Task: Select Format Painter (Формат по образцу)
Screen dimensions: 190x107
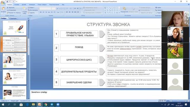Action: [14, 12]
